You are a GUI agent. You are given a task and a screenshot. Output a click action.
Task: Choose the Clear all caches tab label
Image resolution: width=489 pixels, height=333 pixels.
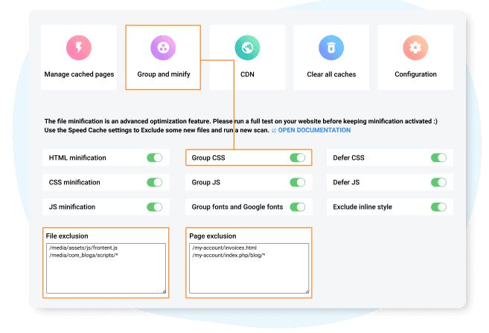331,74
